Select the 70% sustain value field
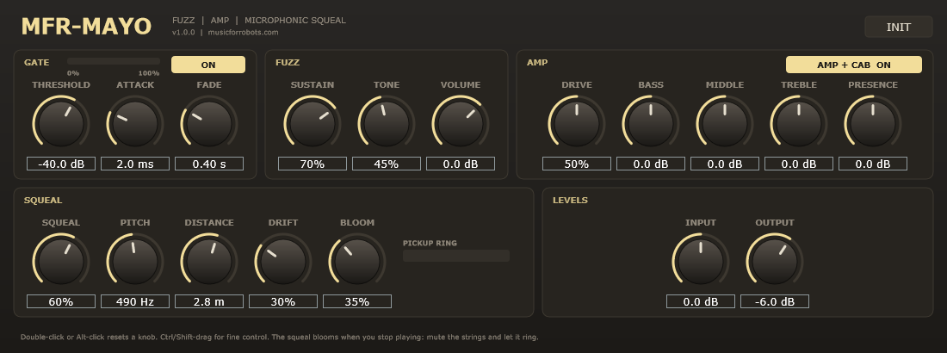This screenshot has width=947, height=353. [x=313, y=164]
